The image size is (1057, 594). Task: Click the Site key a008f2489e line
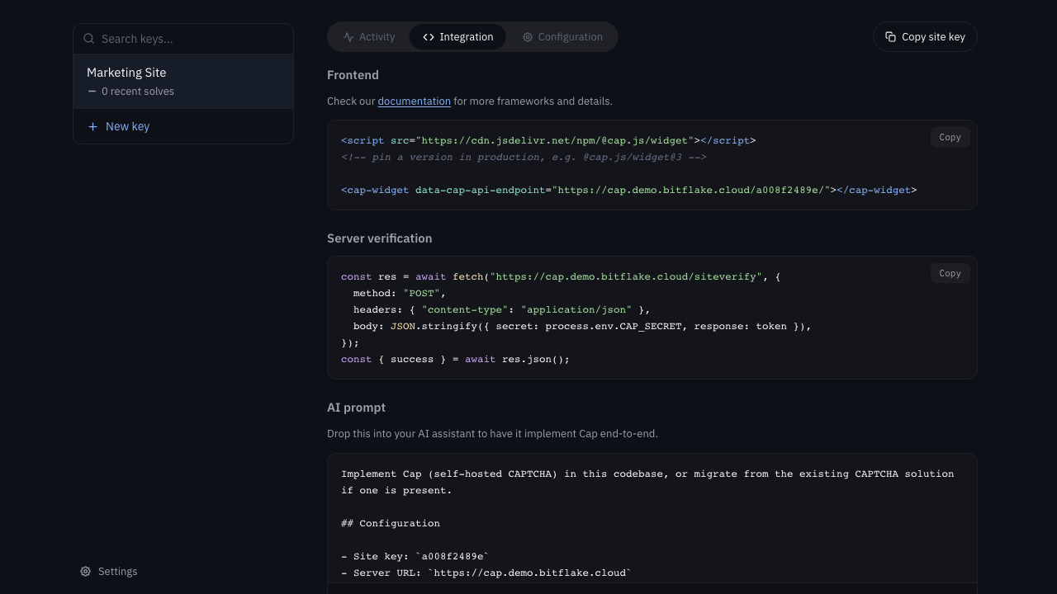coord(415,556)
